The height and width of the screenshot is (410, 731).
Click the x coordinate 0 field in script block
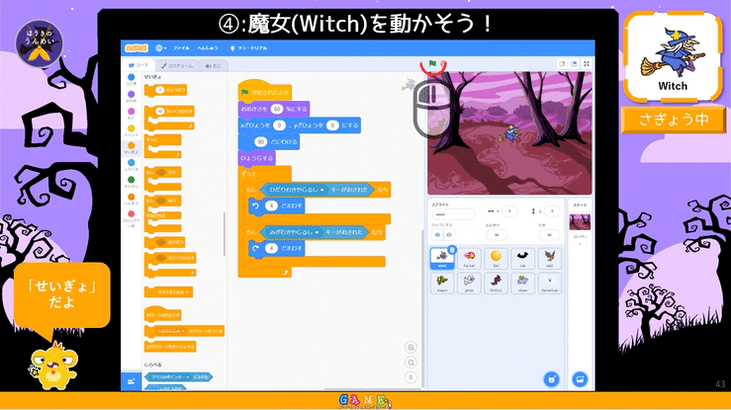(x=279, y=125)
